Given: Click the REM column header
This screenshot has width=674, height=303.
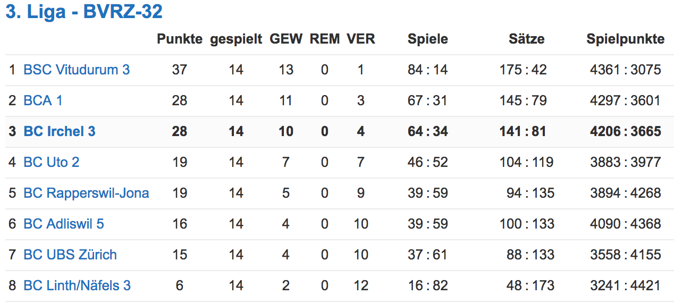Looking at the screenshot, I should (324, 39).
